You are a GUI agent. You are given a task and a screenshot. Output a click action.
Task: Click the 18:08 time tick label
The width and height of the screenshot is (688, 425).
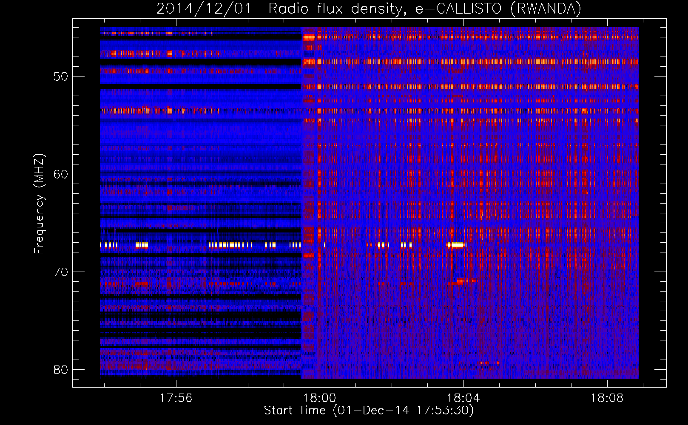coord(607,398)
